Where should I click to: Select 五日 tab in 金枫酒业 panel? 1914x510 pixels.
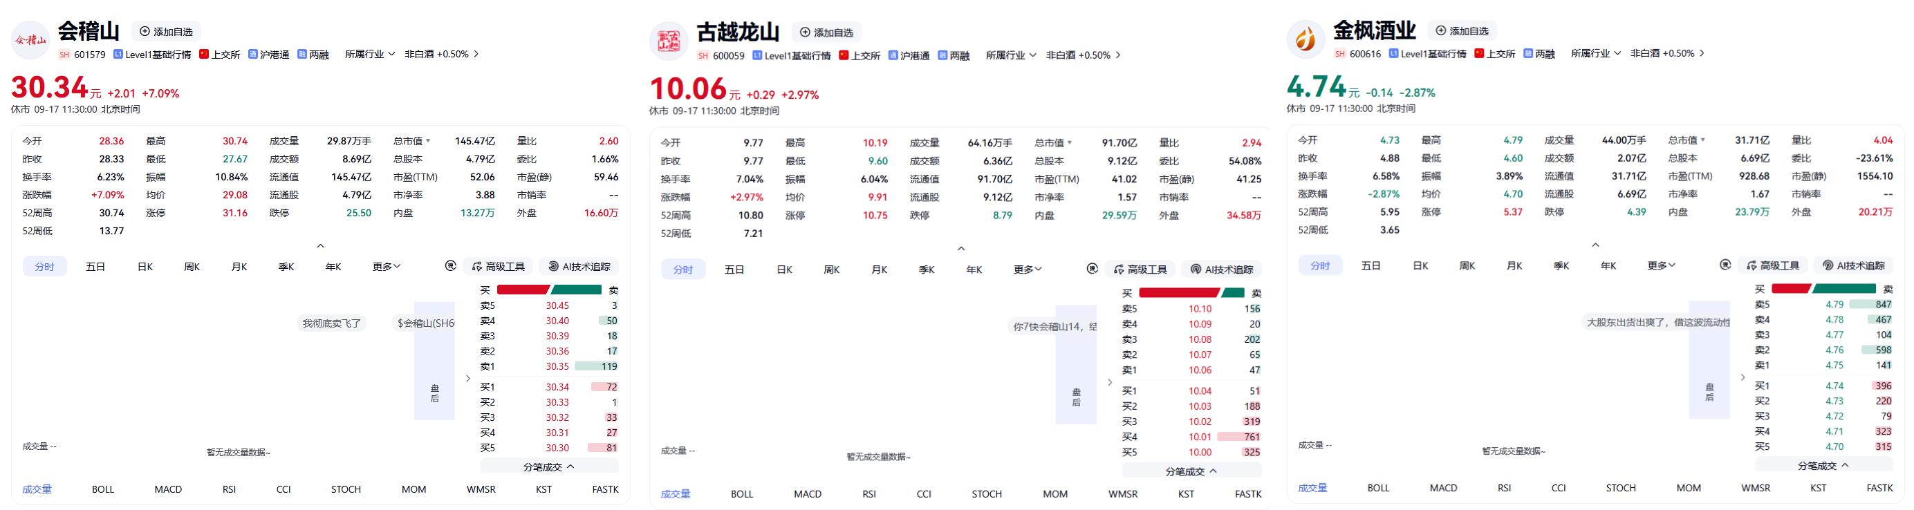[1371, 265]
